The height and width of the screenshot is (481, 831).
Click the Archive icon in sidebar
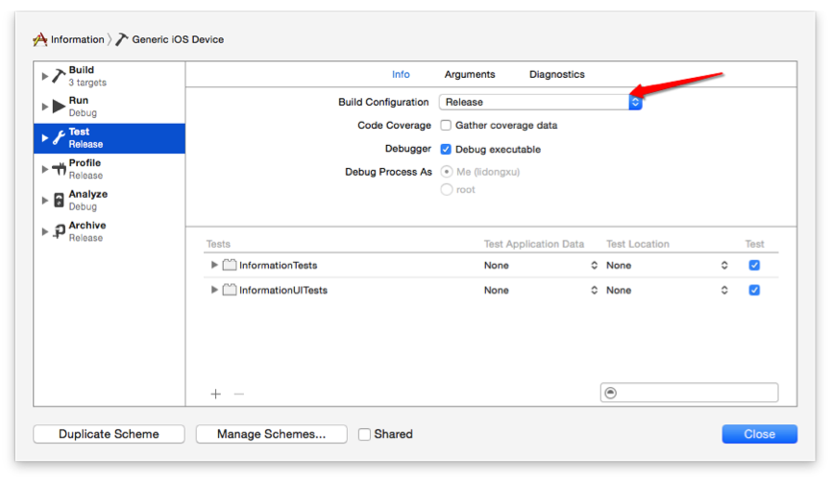[x=59, y=231]
